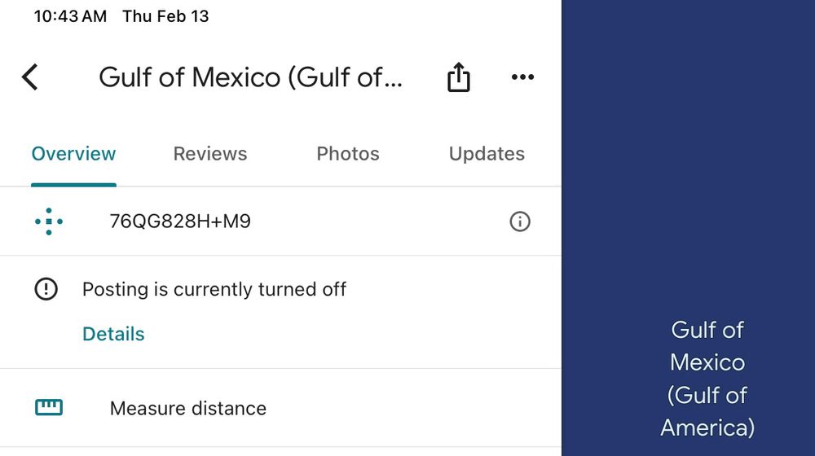Switch to the Reviews tab
815x456 pixels.
tap(210, 154)
